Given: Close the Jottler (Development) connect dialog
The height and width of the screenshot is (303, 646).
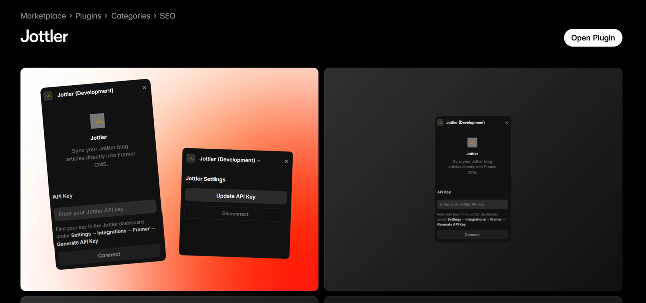Looking at the screenshot, I should click(144, 87).
